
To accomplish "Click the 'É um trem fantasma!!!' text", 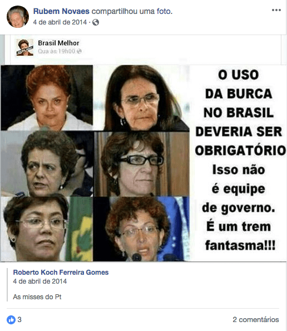I will click(239, 236).
